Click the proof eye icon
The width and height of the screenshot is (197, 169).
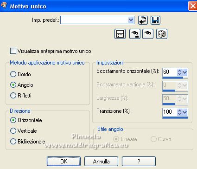[x=148, y=34]
